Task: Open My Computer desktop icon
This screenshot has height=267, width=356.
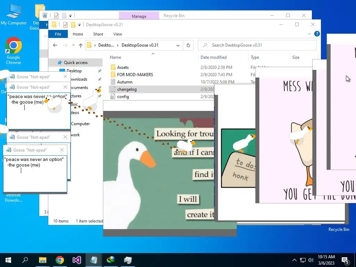Action: click(14, 15)
